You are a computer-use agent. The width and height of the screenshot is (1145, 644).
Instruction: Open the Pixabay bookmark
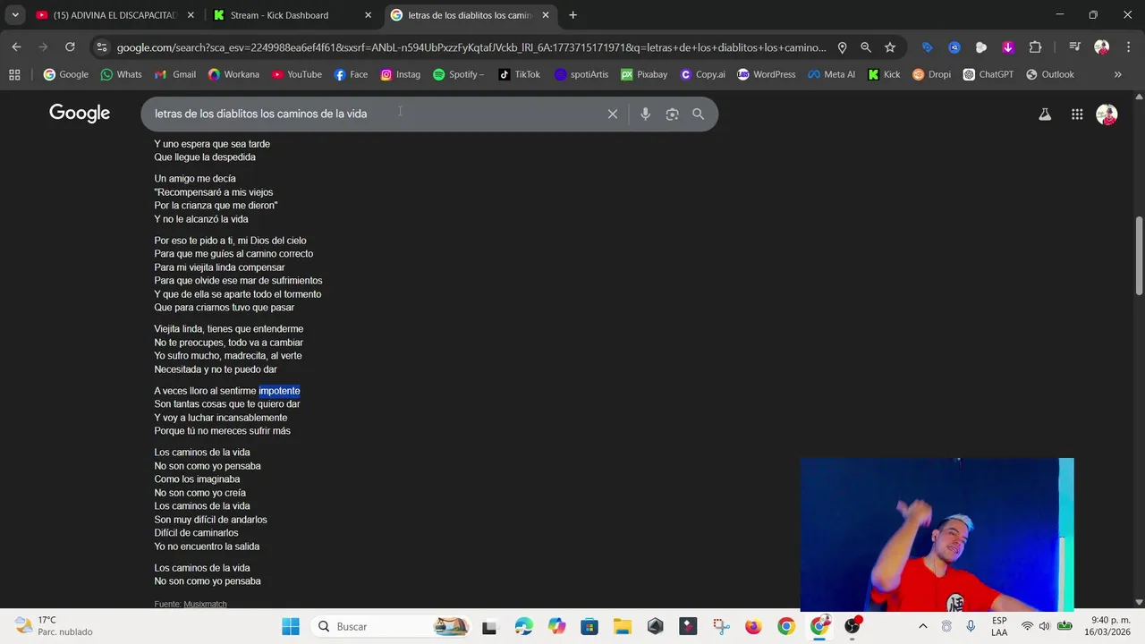click(644, 74)
